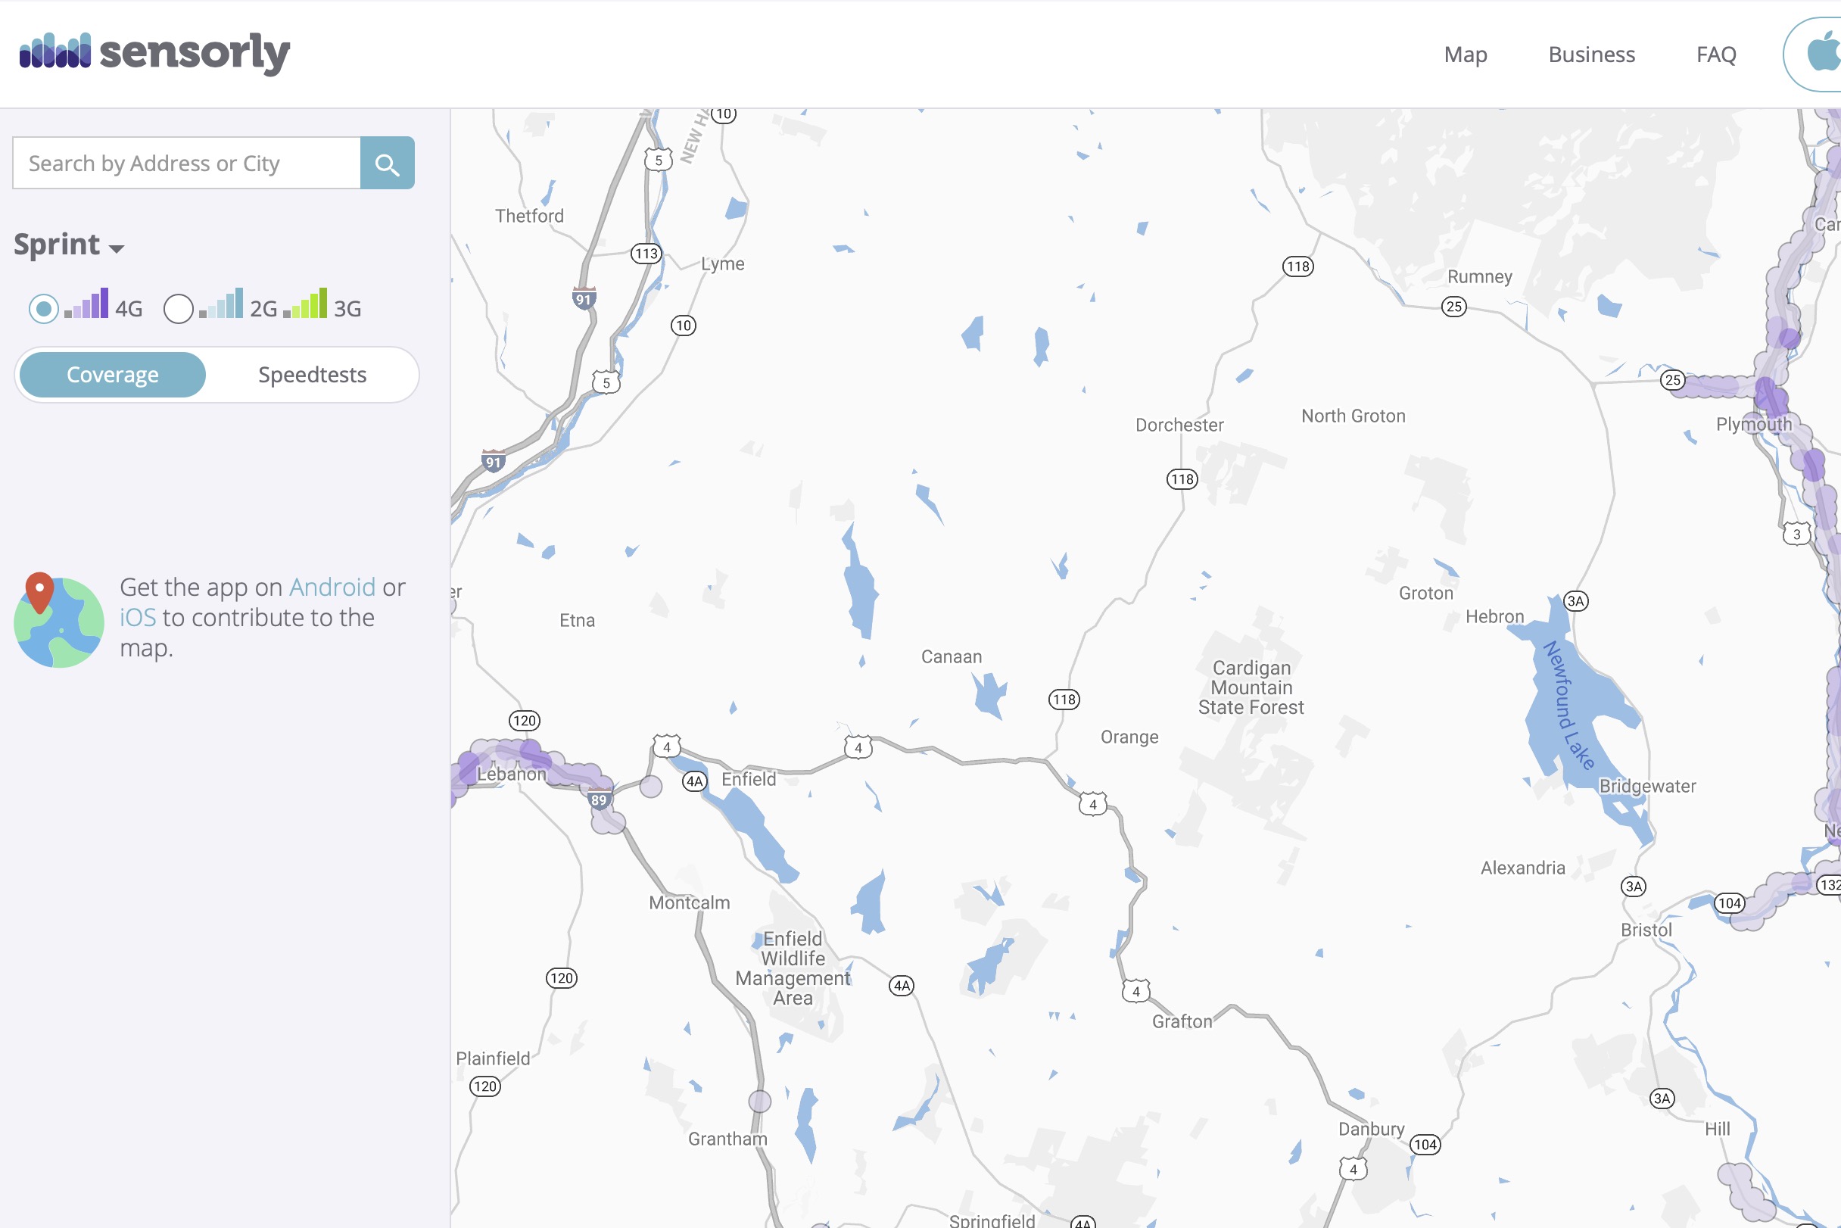This screenshot has height=1228, width=1841.
Task: Go to the FAQ page
Action: pos(1715,55)
